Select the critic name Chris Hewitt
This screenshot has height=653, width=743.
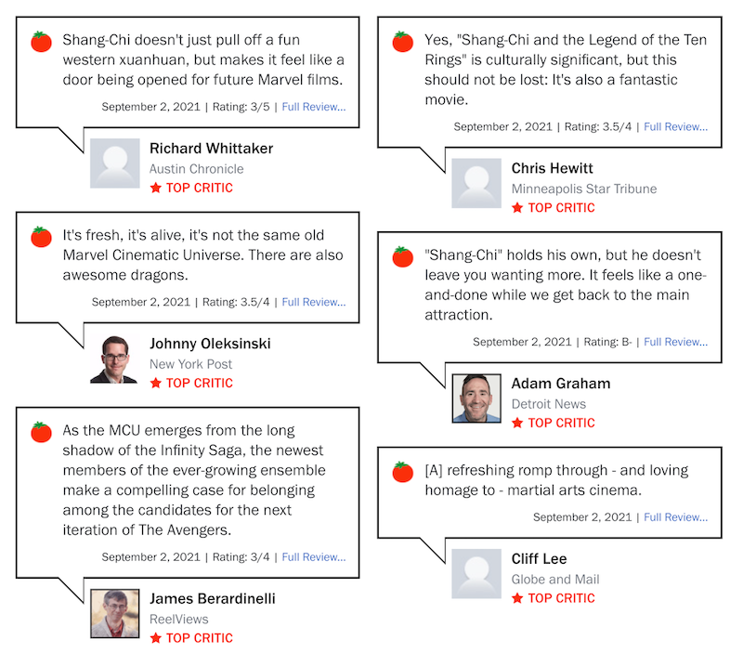tap(552, 168)
